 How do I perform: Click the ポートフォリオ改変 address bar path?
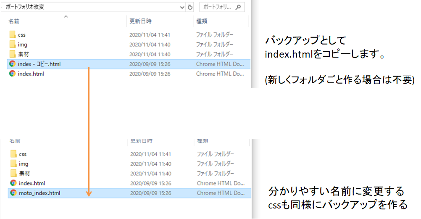click(25, 7)
